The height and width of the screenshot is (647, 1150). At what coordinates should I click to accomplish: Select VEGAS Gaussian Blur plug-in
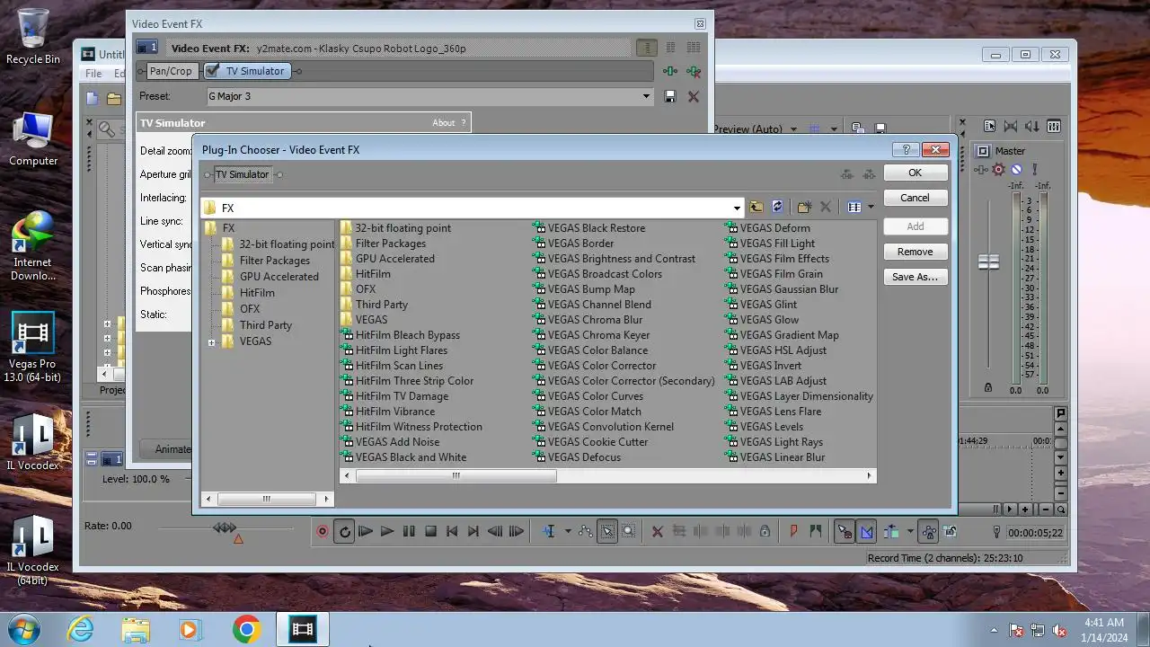782,289
